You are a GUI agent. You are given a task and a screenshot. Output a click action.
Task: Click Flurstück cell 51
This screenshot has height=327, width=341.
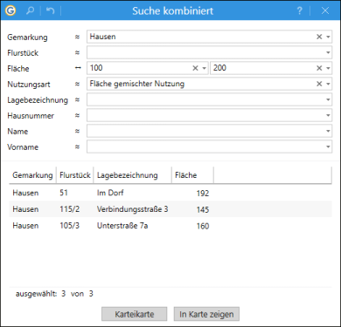(64, 193)
